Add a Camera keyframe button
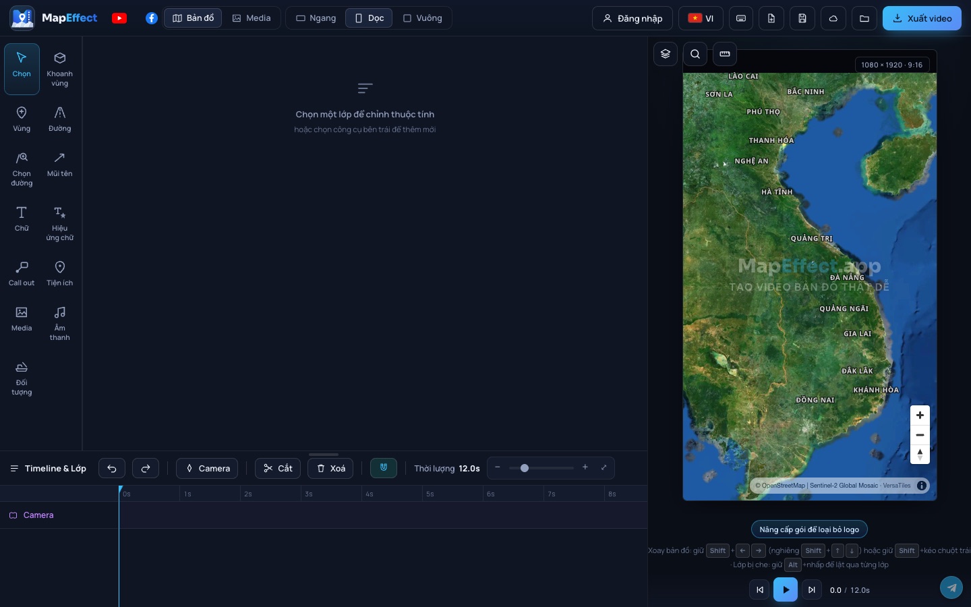Viewport: 971px width, 607px height. point(207,468)
